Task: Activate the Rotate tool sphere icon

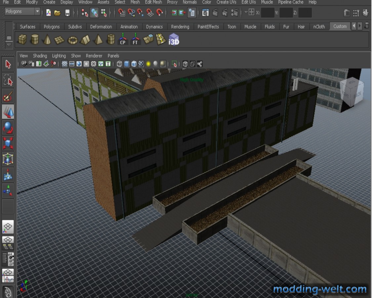Action: tap(8, 127)
